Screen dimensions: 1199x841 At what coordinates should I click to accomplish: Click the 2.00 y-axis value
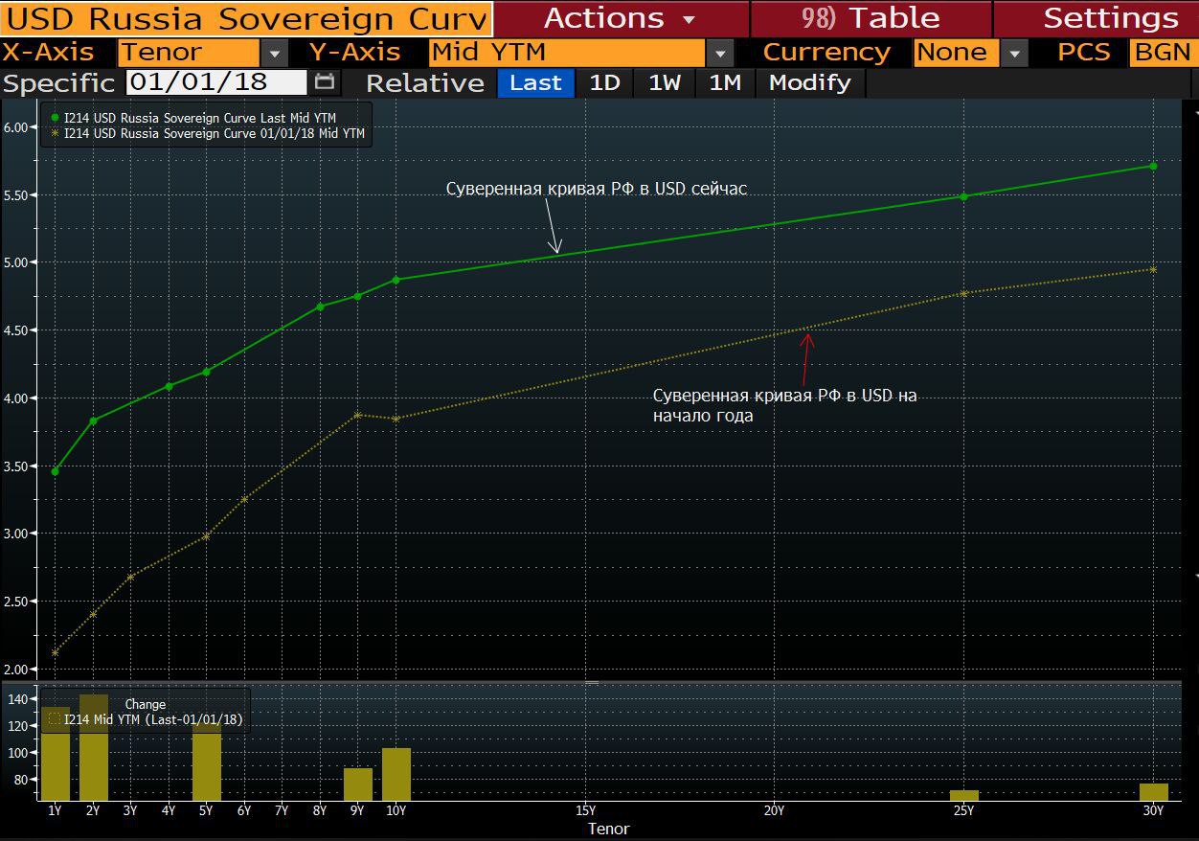[x=17, y=669]
